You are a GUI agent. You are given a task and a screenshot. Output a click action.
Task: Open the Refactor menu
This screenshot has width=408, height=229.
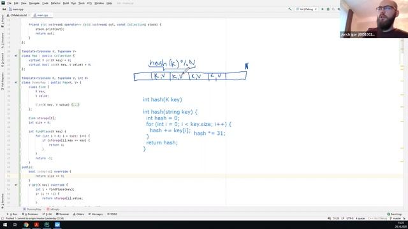[55, 3]
